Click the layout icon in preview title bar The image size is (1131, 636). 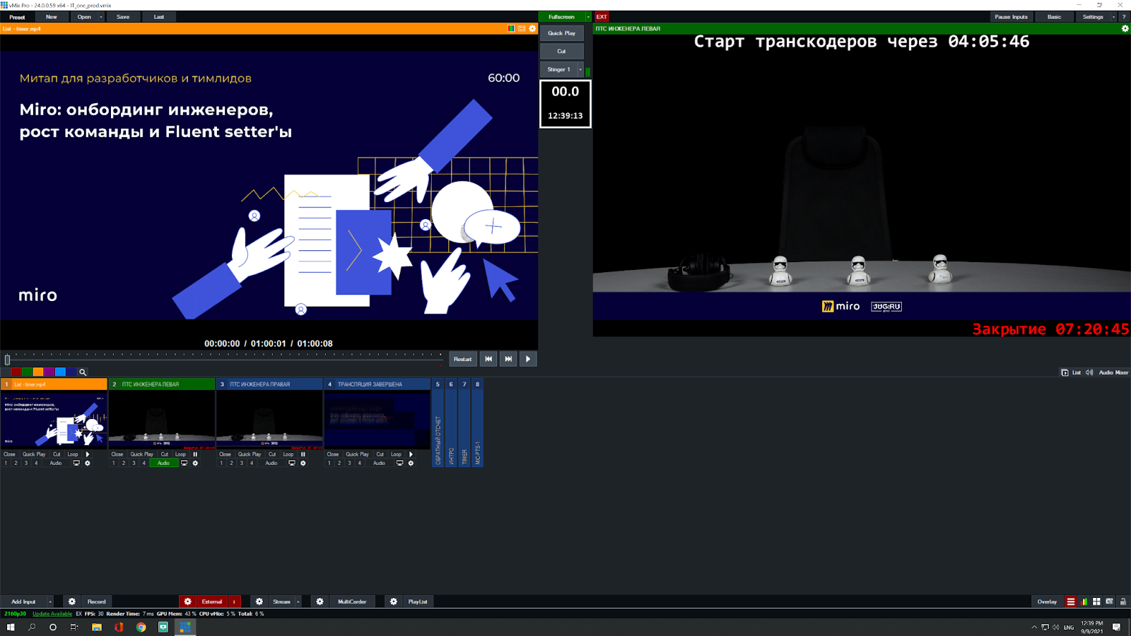point(522,28)
